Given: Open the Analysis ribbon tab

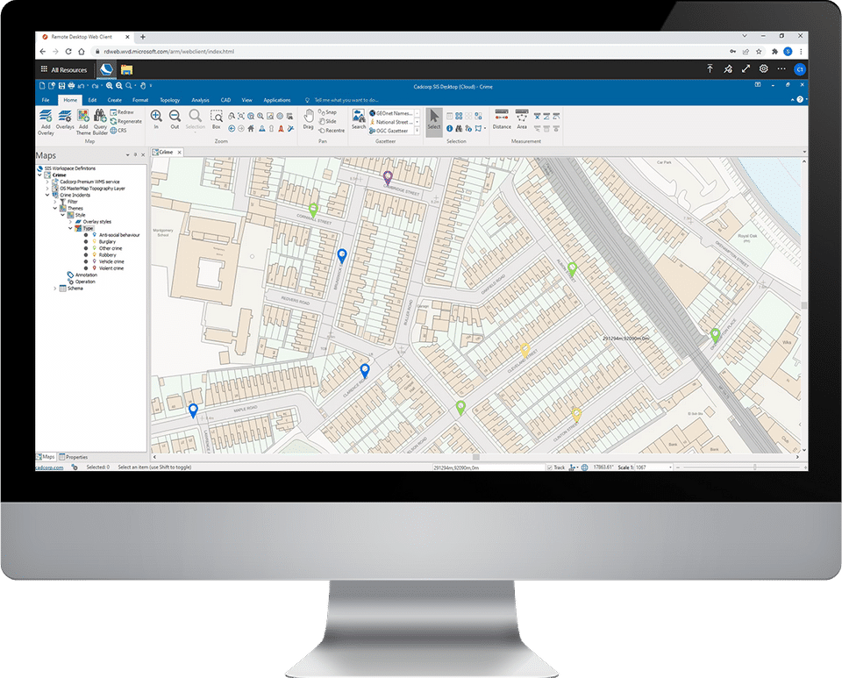Looking at the screenshot, I should [200, 100].
